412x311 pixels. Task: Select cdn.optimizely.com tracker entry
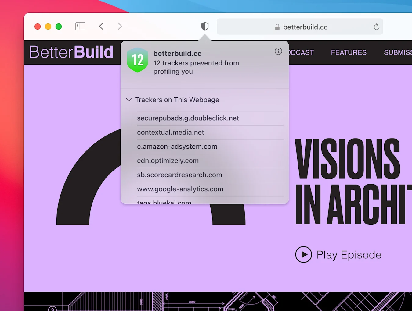pyautogui.click(x=168, y=161)
